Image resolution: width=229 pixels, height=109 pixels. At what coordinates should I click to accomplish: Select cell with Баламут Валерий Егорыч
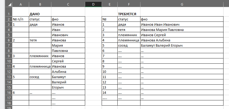click(x=182, y=45)
